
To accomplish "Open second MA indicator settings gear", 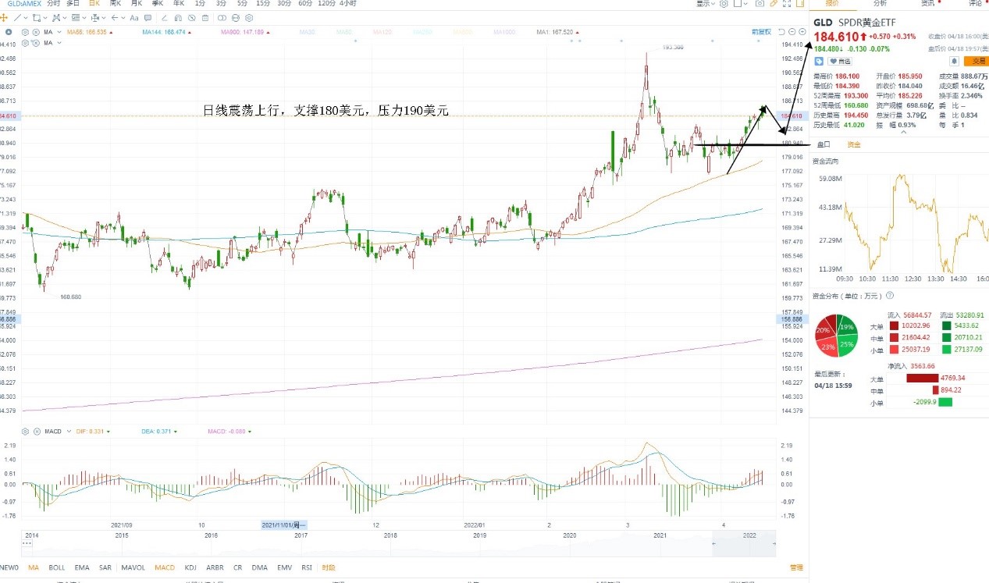I will (x=25, y=43).
